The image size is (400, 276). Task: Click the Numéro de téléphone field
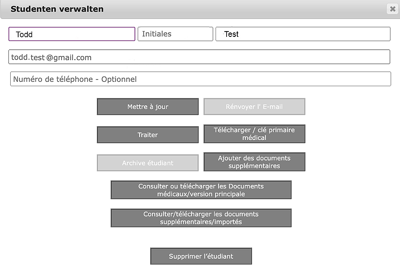pyautogui.click(x=200, y=79)
